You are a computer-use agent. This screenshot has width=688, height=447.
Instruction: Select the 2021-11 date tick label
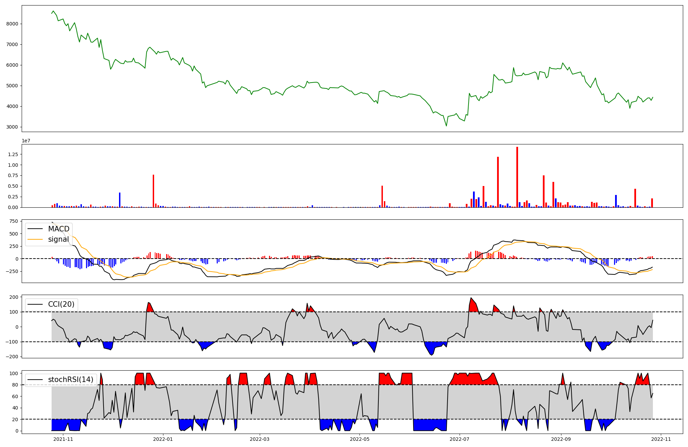click(x=63, y=439)
